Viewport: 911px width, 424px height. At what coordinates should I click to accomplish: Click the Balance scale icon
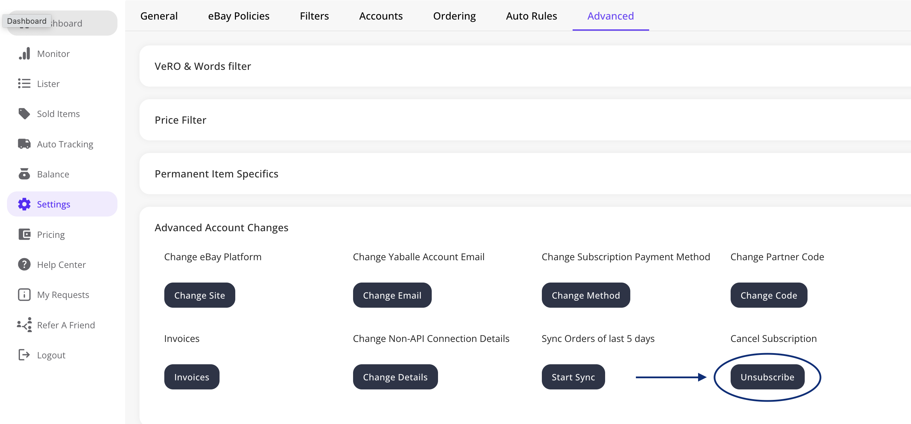(24, 174)
